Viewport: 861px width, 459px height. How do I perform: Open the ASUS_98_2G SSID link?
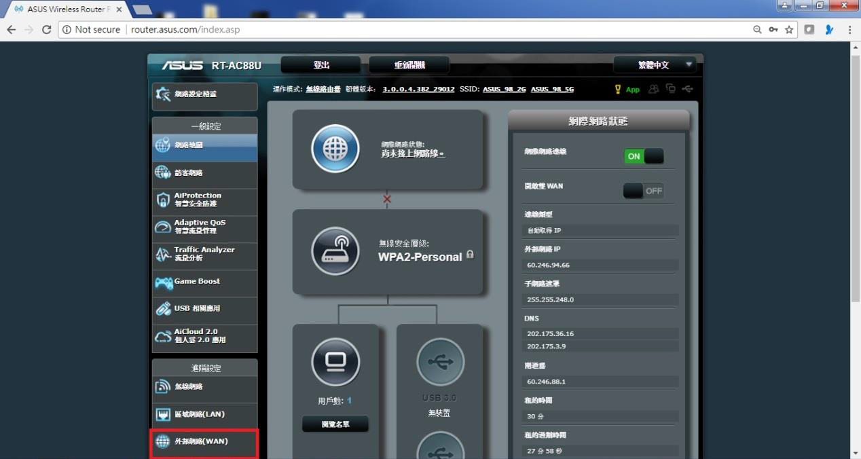pos(505,89)
